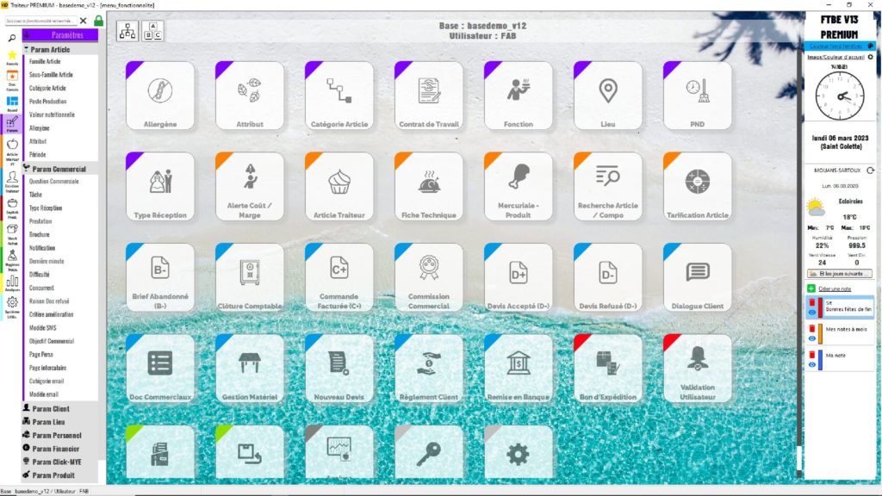
Task: Open the Gestion Matériel tile
Action: click(x=250, y=369)
